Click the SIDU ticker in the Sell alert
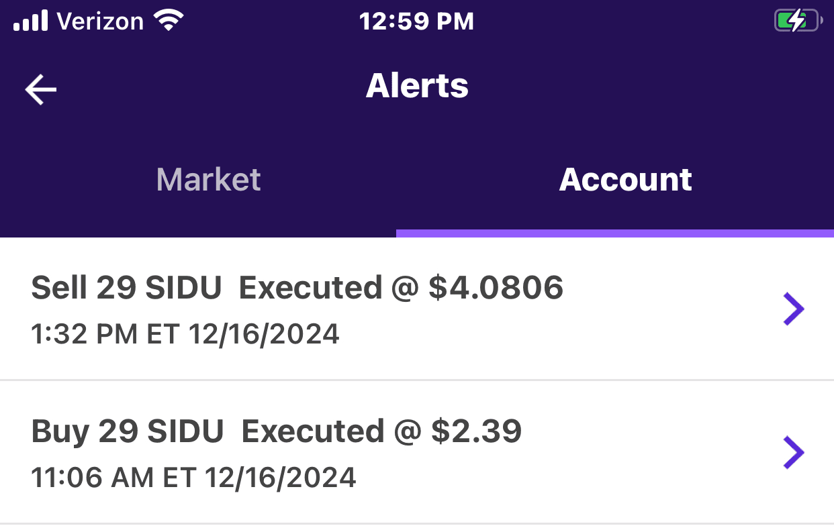The width and height of the screenshot is (834, 528). pos(183,288)
